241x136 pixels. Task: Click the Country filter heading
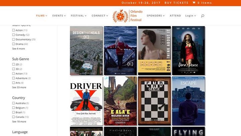coord(18,98)
